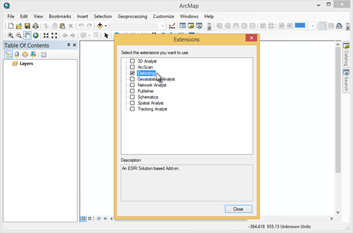Viewport: 353px width, 233px height.
Task: Select the Zoom In tool
Action: 10,35
